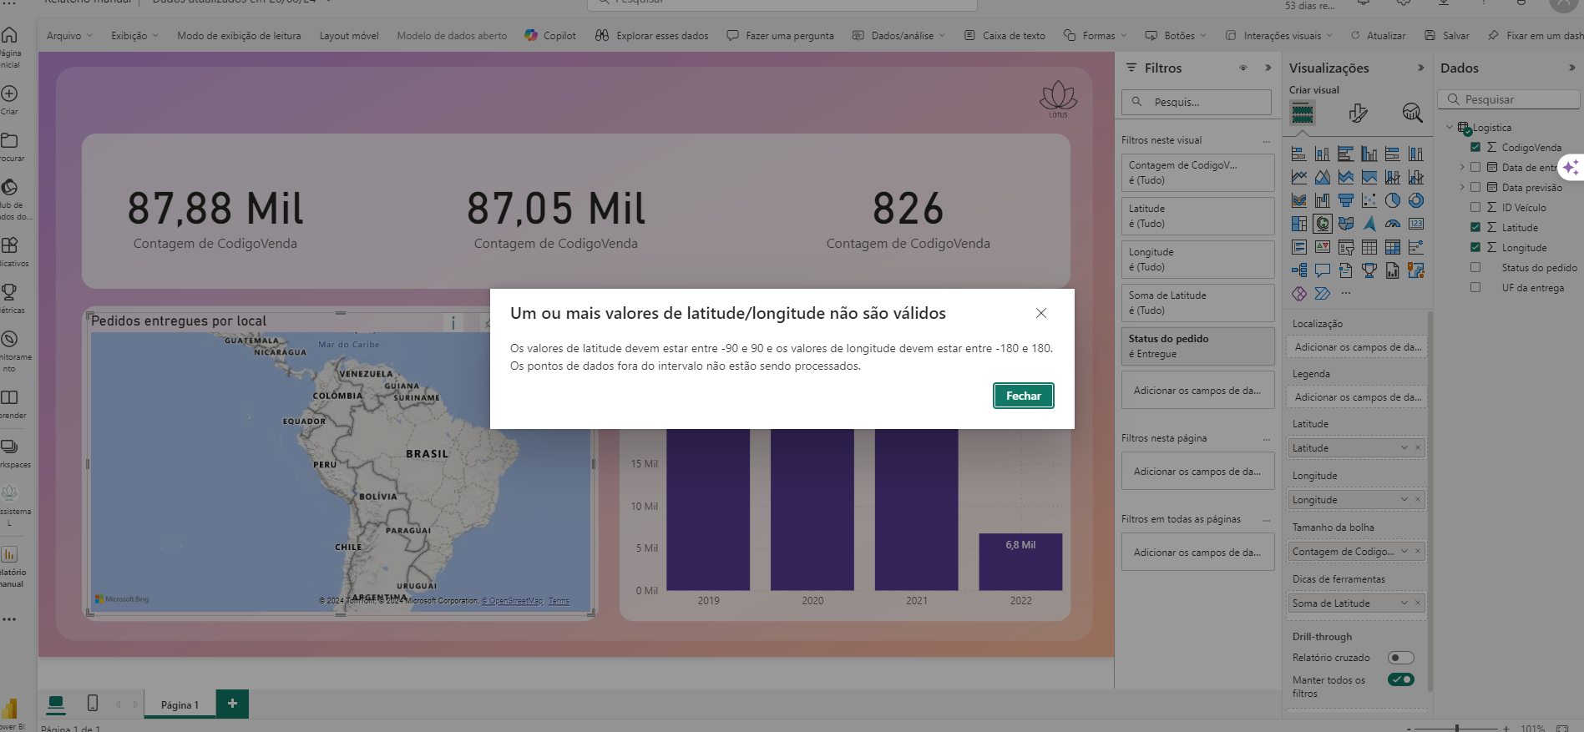This screenshot has width=1584, height=732.
Task: Select the KPI visual icon
Action: pos(1322,247)
